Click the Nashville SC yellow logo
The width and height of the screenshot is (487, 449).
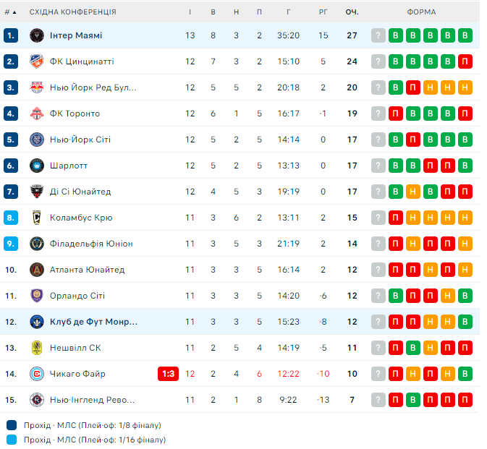pos(36,348)
